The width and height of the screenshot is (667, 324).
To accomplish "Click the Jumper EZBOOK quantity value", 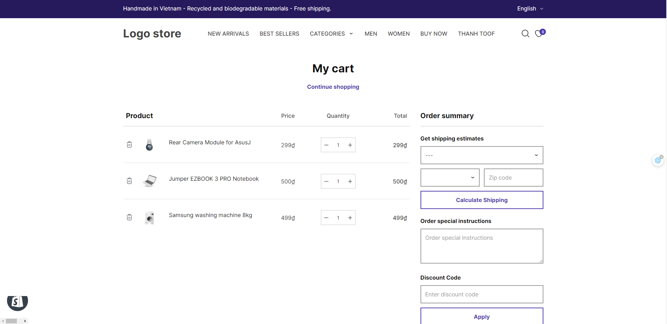I will (x=338, y=181).
